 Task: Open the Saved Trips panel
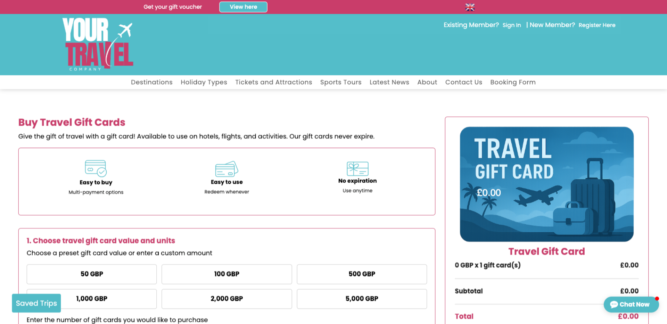click(36, 303)
